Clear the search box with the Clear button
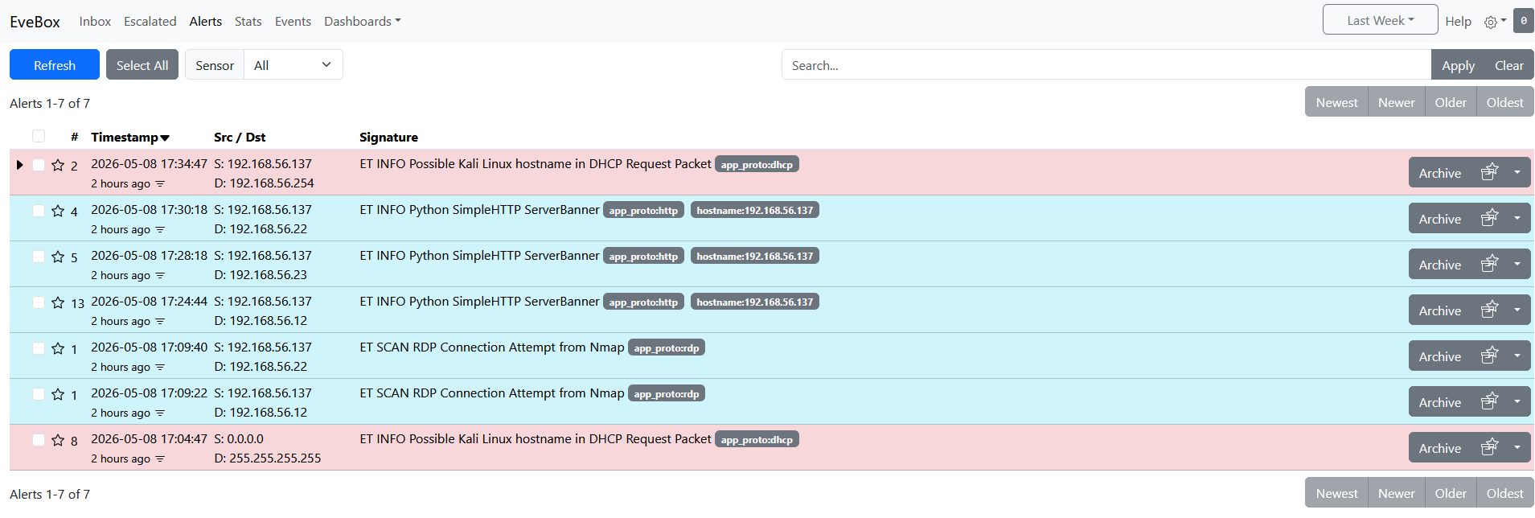The height and width of the screenshot is (518, 1535). [1509, 65]
